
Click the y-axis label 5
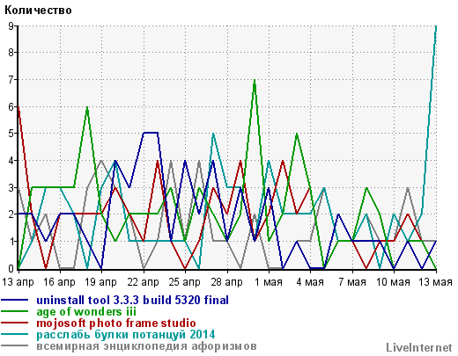pos(11,134)
